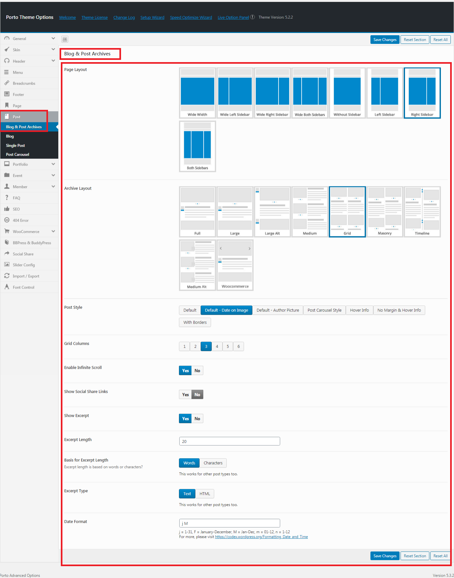
Task: Click the Footer section icon
Action: [7, 94]
